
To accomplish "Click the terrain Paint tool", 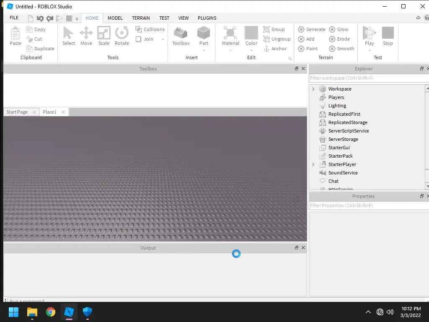I will tap(308, 49).
